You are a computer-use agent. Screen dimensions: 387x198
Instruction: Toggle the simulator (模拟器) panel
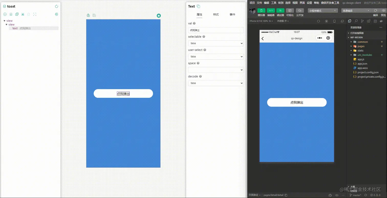click(x=261, y=10)
